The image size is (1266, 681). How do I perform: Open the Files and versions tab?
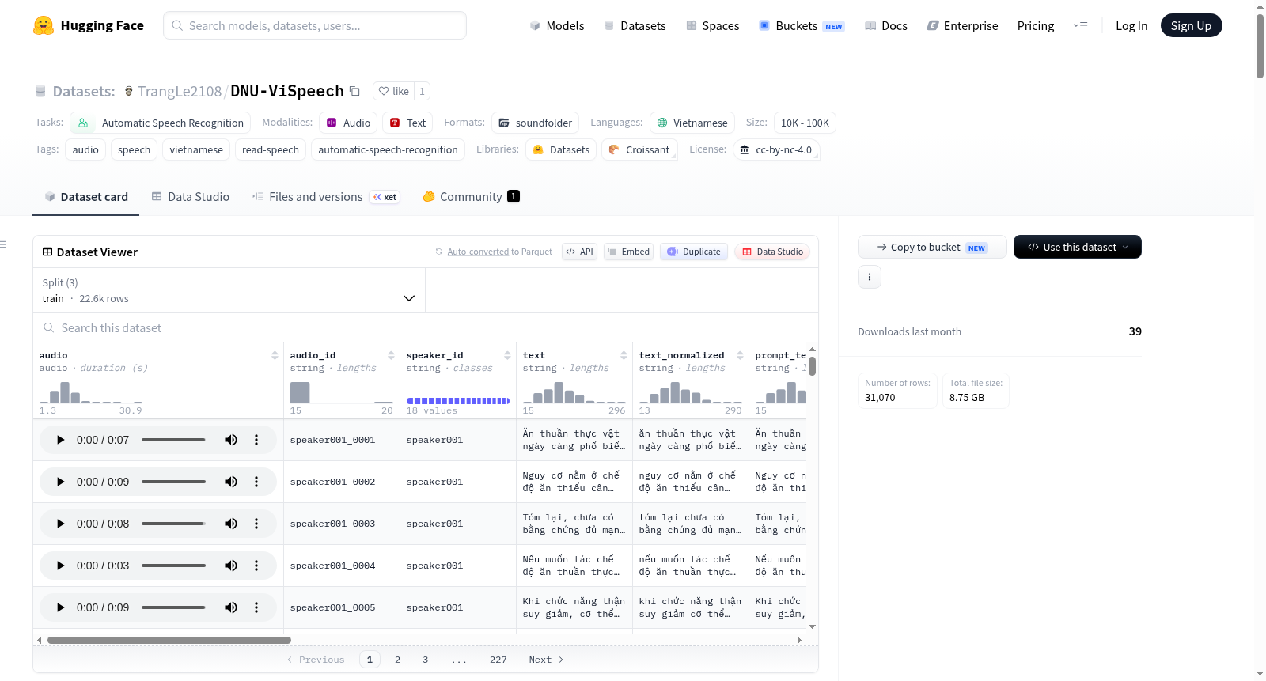click(325, 196)
